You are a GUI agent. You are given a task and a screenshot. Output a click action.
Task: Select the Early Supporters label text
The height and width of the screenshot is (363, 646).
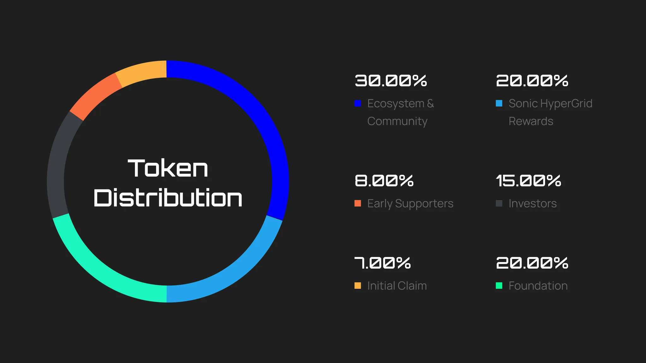(410, 204)
